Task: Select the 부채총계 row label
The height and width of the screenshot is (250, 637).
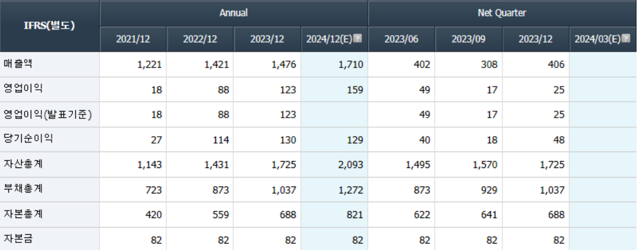Action: pyautogui.click(x=23, y=190)
